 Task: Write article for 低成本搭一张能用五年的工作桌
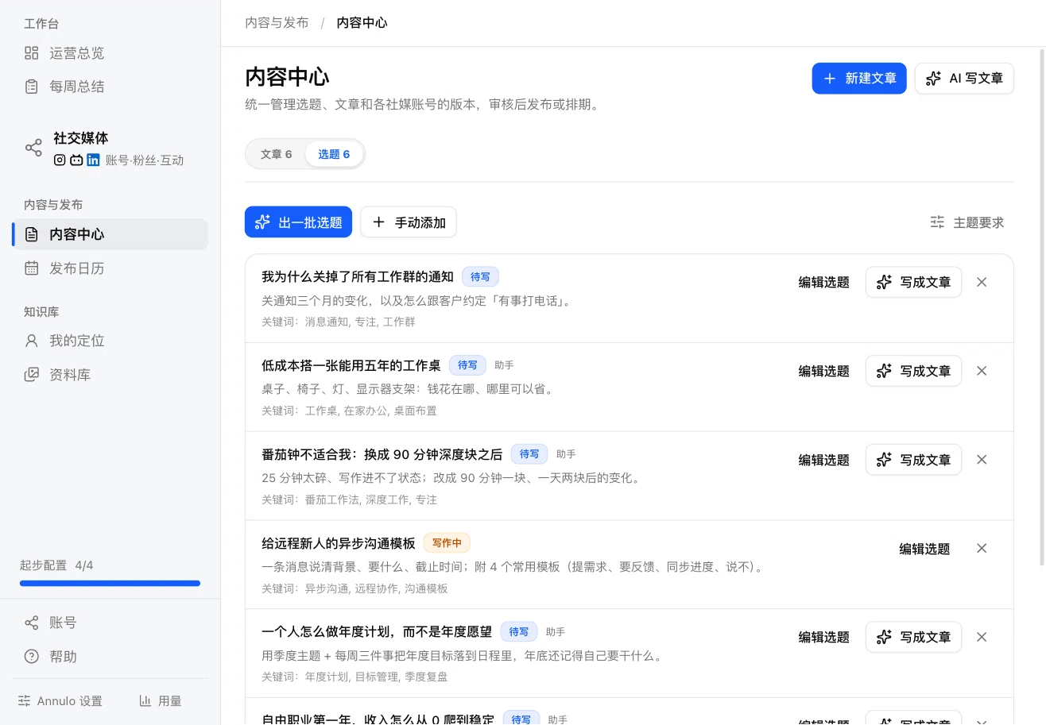(913, 371)
